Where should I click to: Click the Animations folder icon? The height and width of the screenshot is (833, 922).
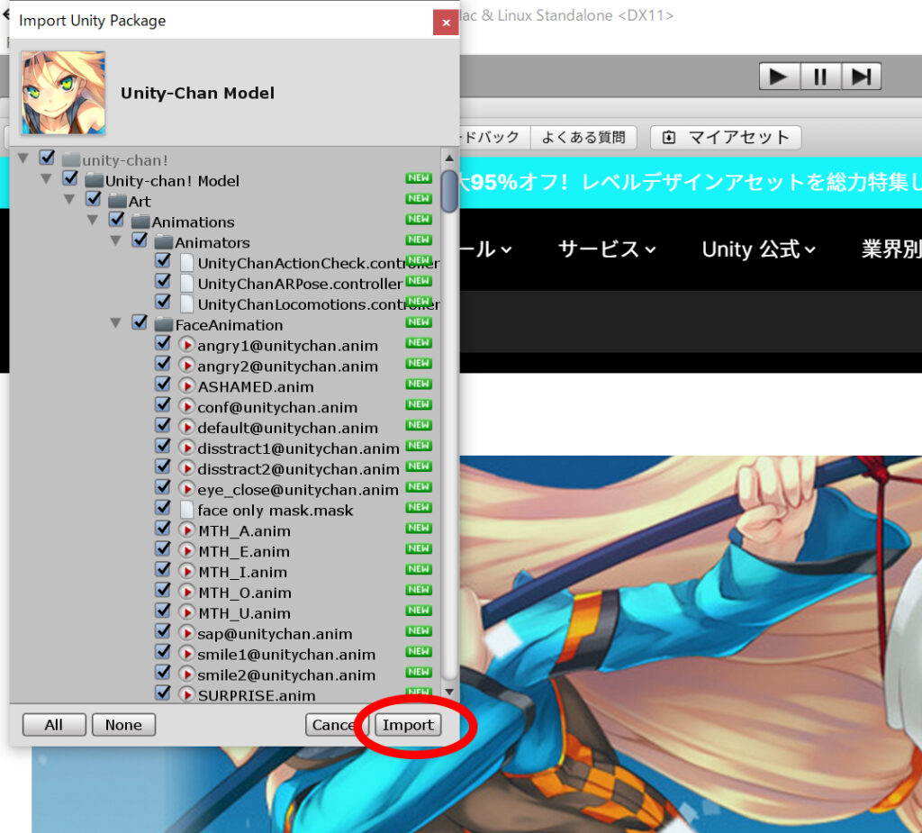pos(140,222)
